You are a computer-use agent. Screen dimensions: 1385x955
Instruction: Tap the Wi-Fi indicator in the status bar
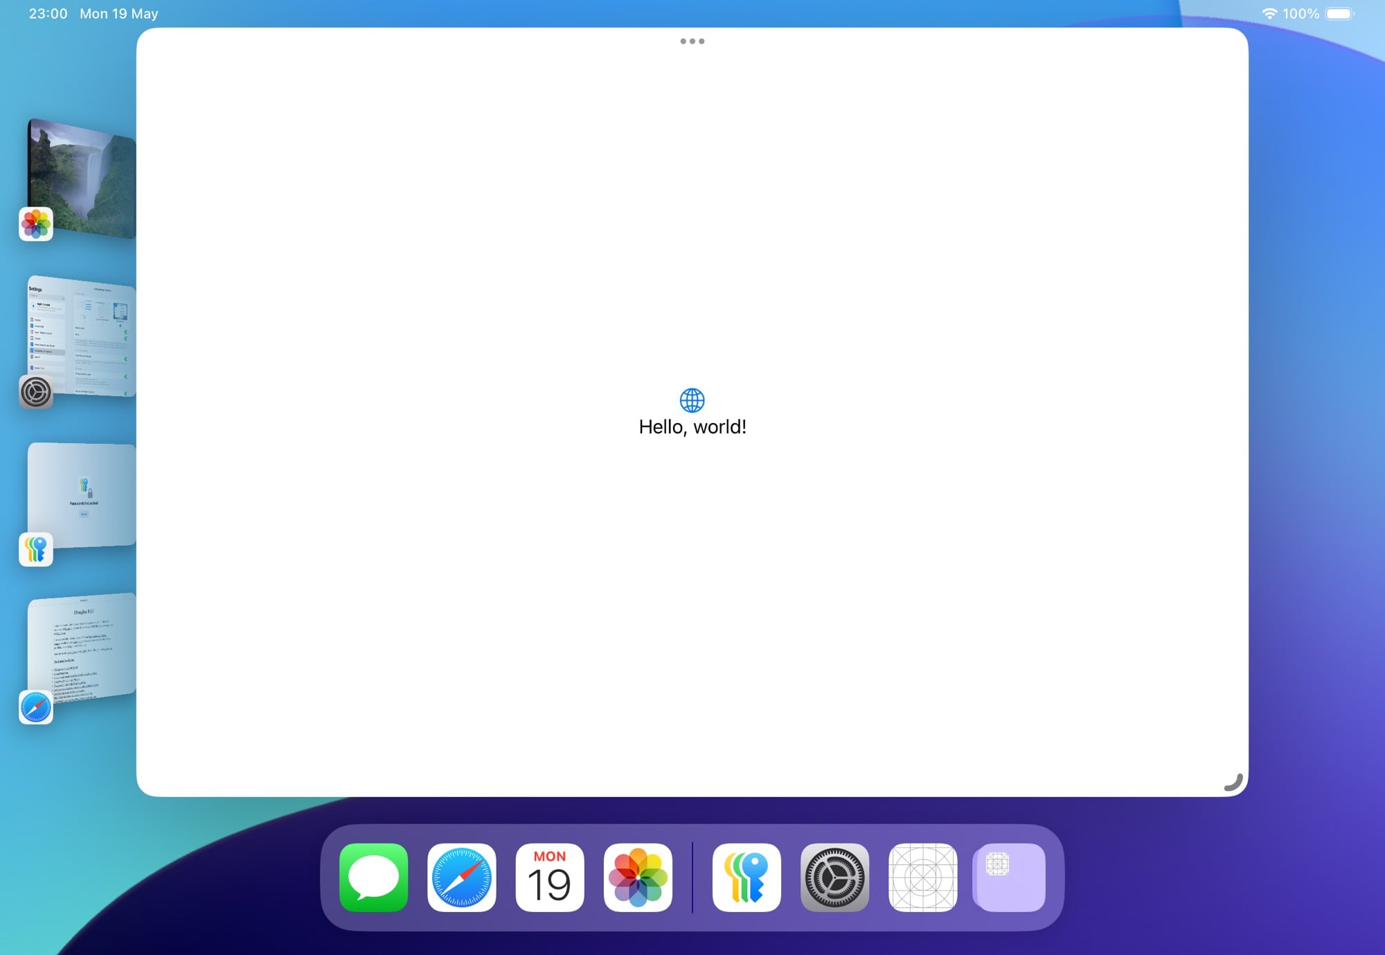point(1271,12)
